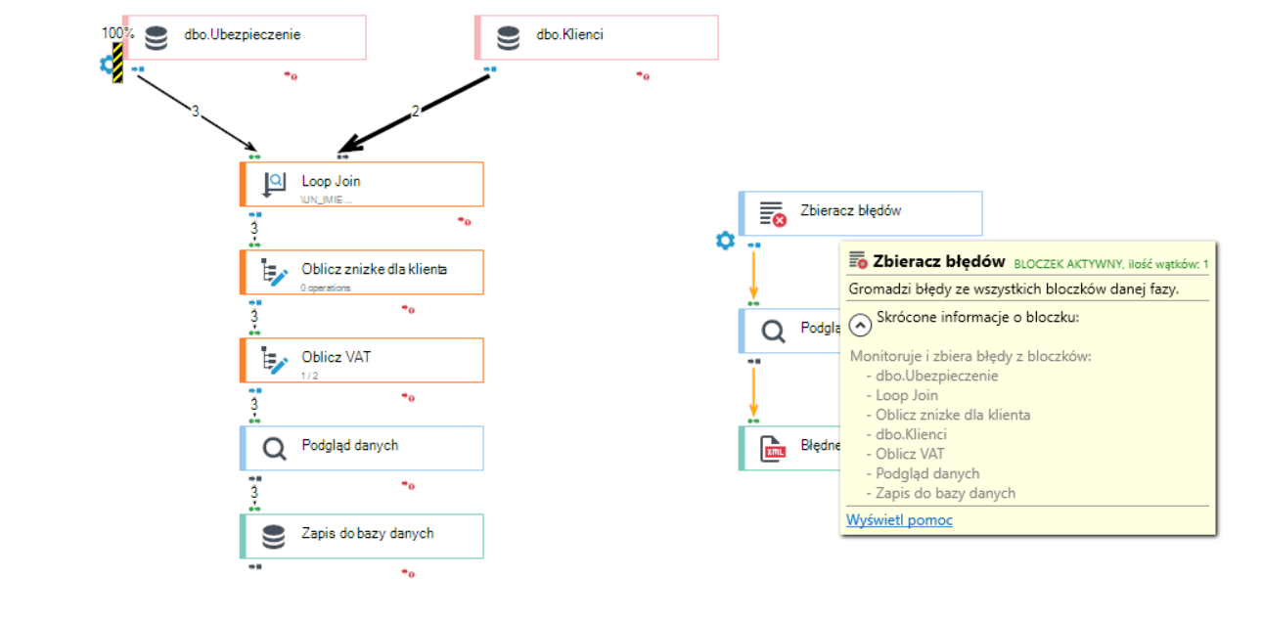Select the Loop Join block icon
This screenshot has height=622, width=1262.
coord(275,184)
